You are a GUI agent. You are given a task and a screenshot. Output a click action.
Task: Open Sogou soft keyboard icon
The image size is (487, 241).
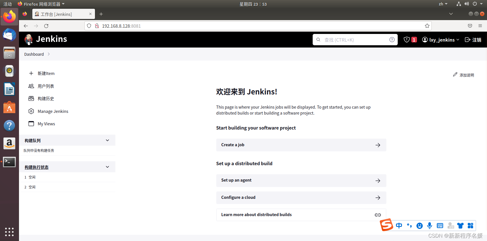pyautogui.click(x=440, y=225)
